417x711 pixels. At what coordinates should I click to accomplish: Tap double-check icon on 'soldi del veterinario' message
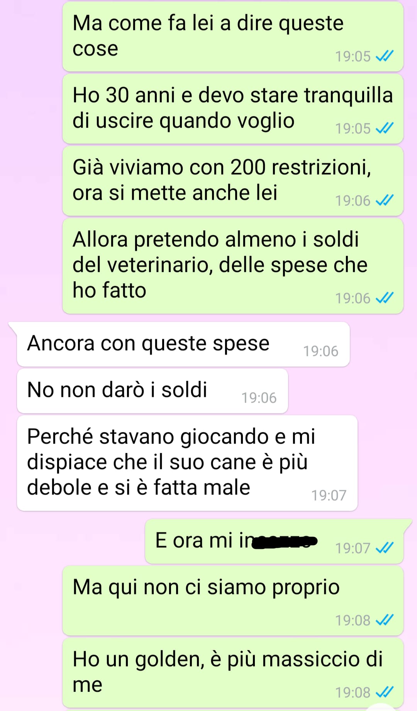pos(385,298)
